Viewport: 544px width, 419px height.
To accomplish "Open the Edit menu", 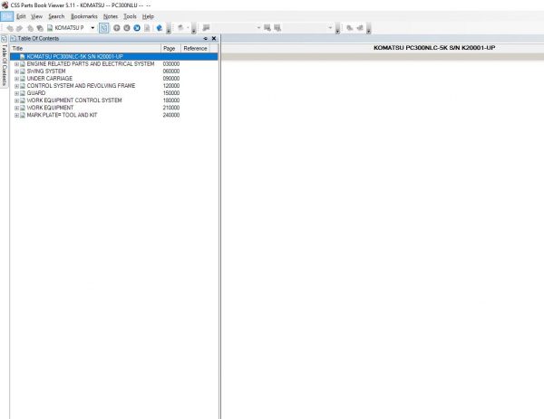I will tap(21, 16).
